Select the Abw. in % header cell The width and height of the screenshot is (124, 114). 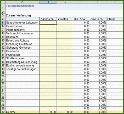pos(98,19)
